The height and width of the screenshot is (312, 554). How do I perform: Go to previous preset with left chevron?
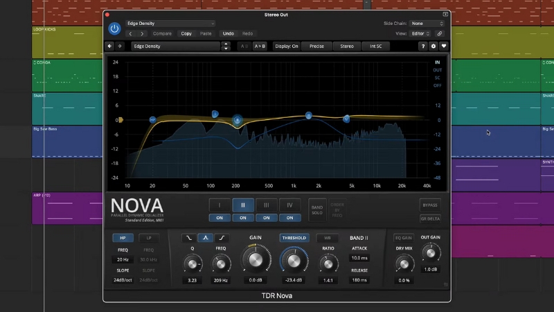click(130, 33)
